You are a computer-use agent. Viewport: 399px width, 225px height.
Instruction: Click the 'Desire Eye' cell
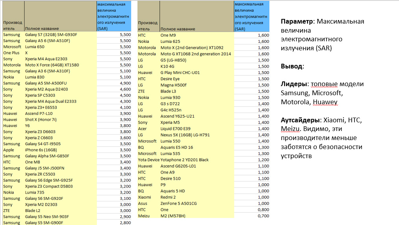197,79
